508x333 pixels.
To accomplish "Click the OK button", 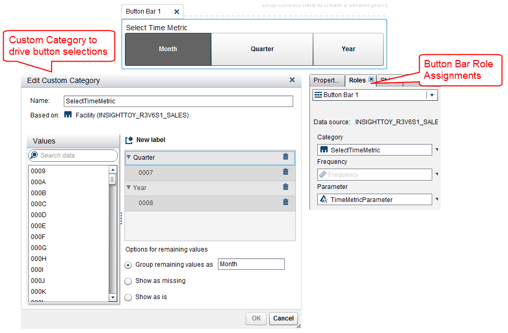I will pos(256,318).
